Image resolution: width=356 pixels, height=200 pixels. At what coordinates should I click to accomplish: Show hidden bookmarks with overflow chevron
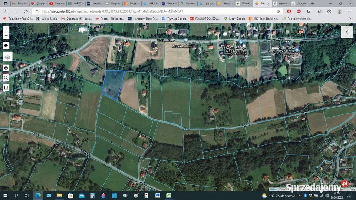(x=350, y=19)
